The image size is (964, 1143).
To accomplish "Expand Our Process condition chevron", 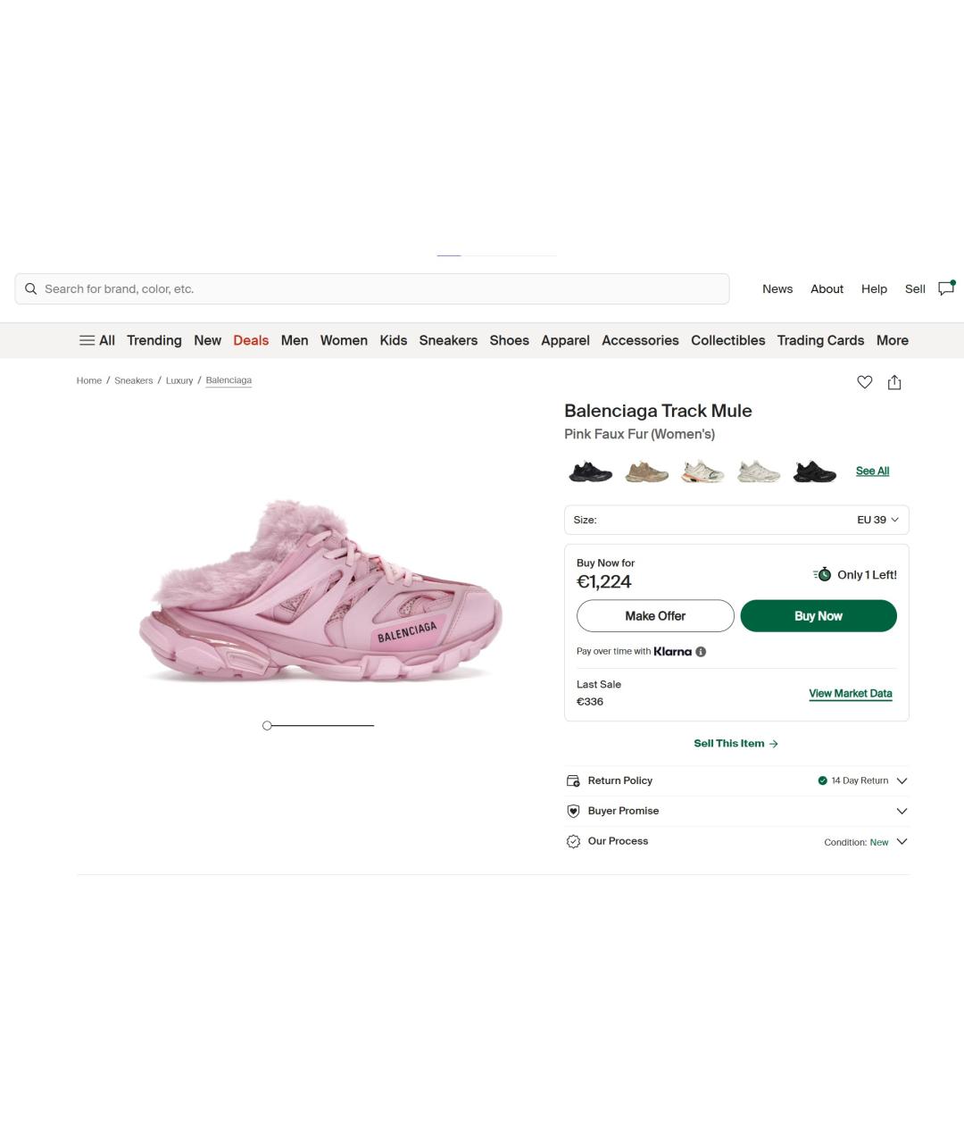I will pyautogui.click(x=902, y=841).
